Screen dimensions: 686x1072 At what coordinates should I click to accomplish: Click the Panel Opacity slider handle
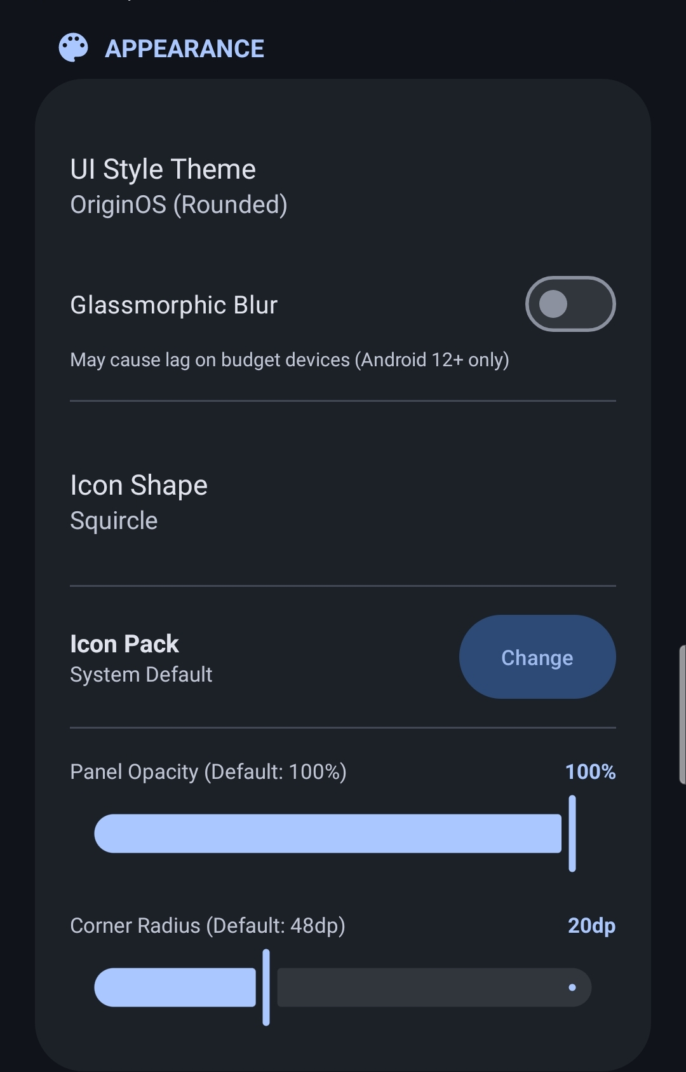click(572, 834)
